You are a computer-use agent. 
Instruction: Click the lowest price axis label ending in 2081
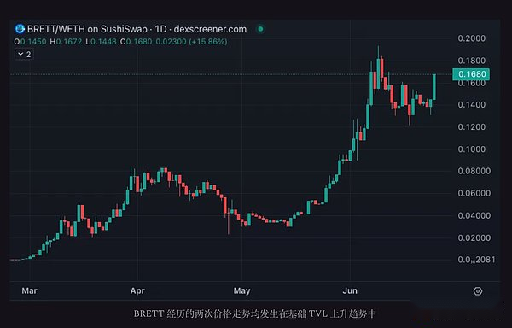click(x=476, y=260)
